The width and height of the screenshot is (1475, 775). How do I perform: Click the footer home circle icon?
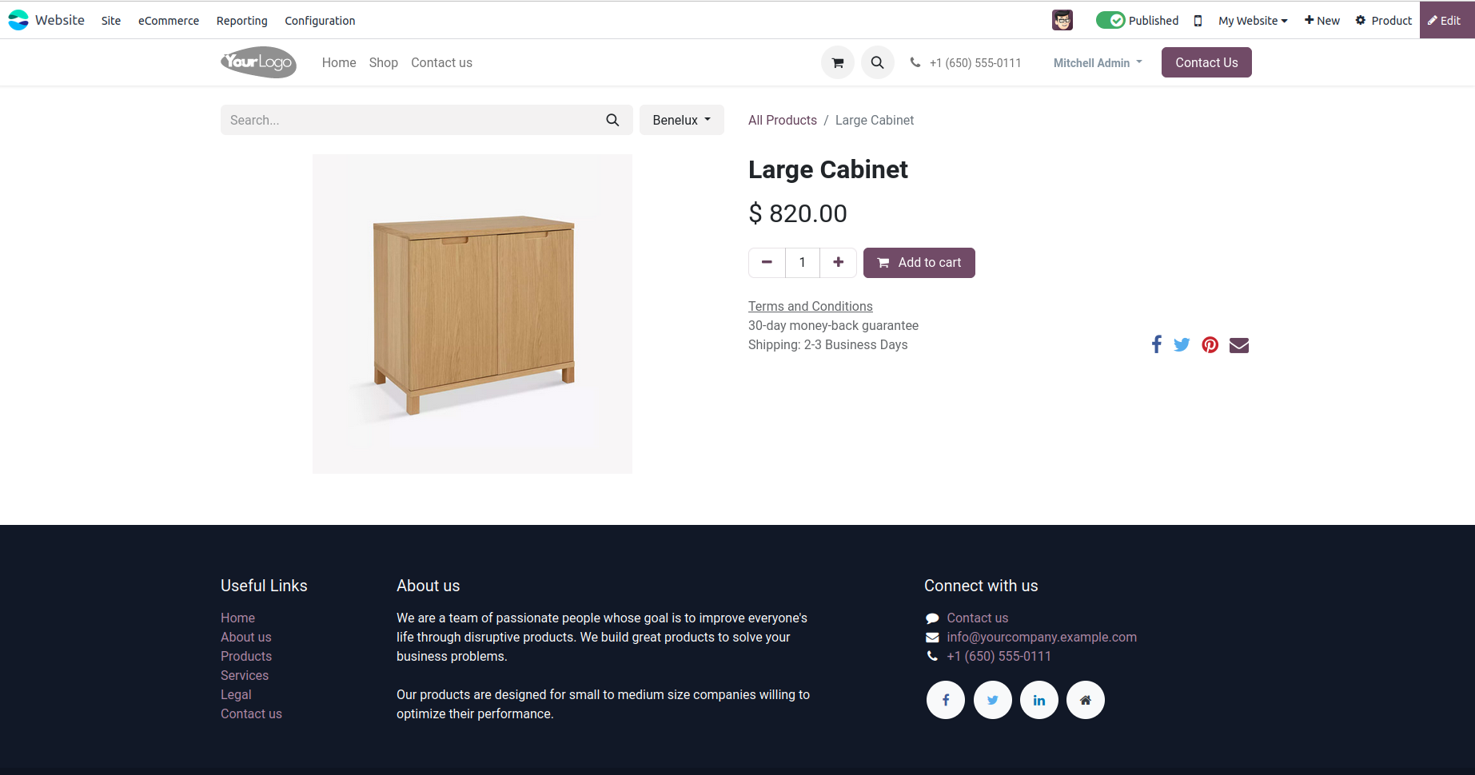[1086, 700]
